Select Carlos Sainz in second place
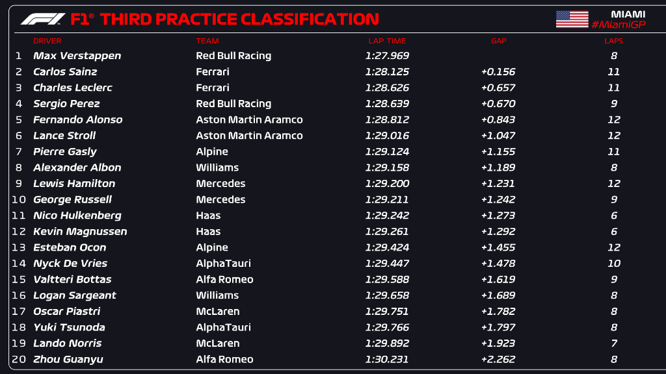The width and height of the screenshot is (666, 374). (x=65, y=71)
